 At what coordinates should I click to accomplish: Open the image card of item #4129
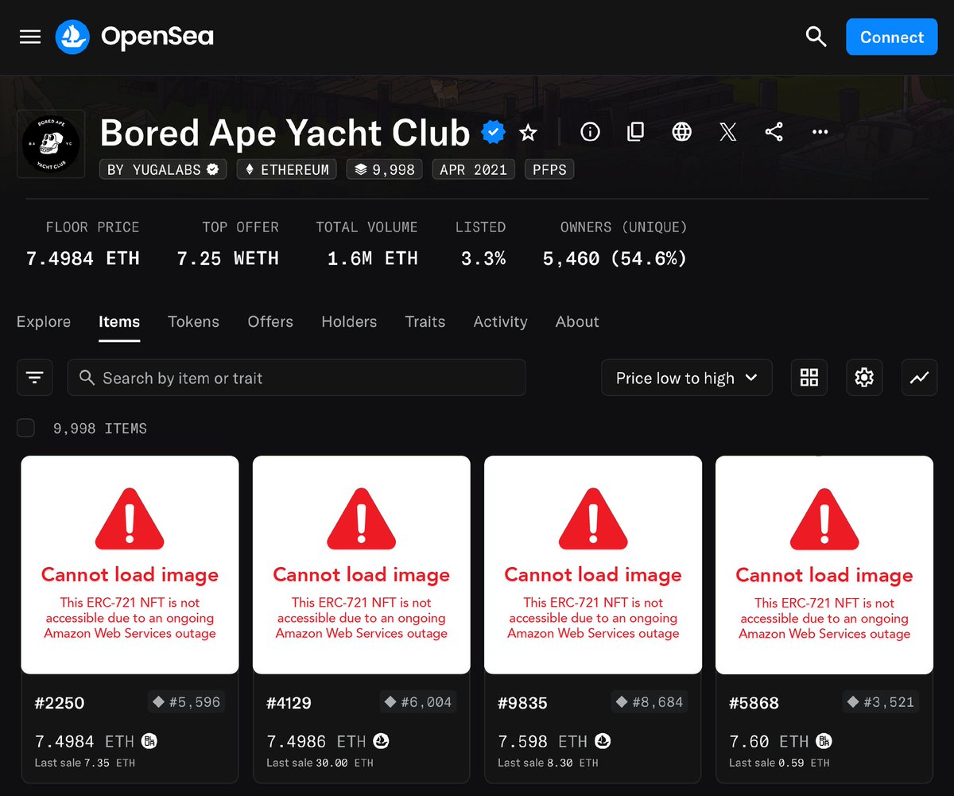tap(362, 565)
